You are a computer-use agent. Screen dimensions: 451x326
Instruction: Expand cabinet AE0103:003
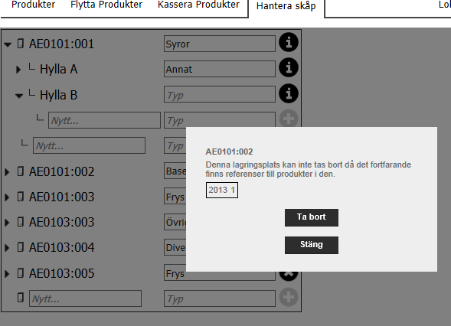pos(7,223)
